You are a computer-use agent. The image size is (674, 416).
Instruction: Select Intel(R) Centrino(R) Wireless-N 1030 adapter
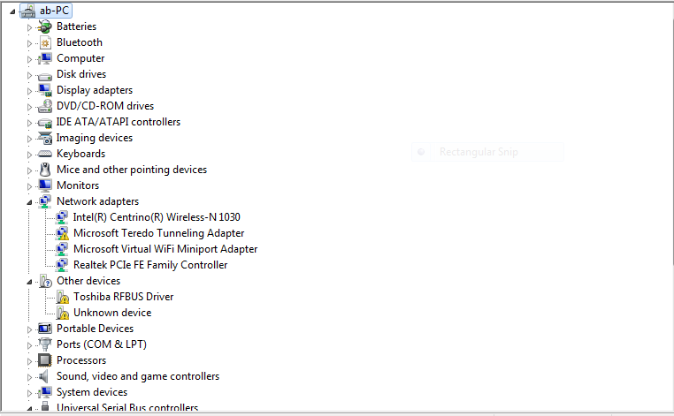157,217
